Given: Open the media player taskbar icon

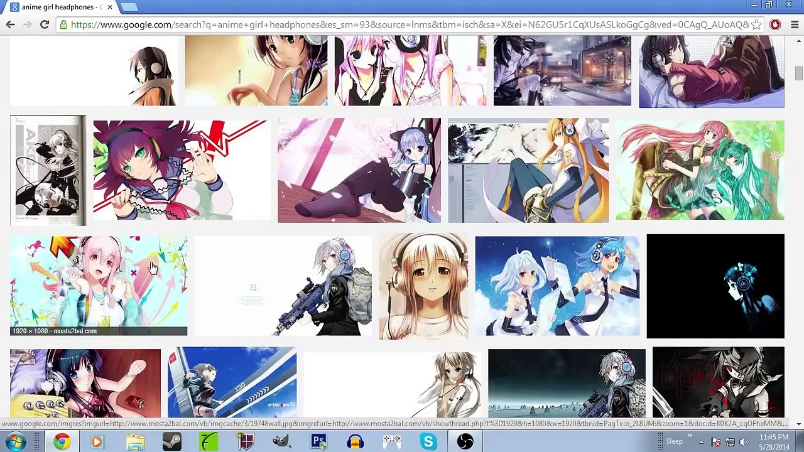Looking at the screenshot, I should point(97,442).
